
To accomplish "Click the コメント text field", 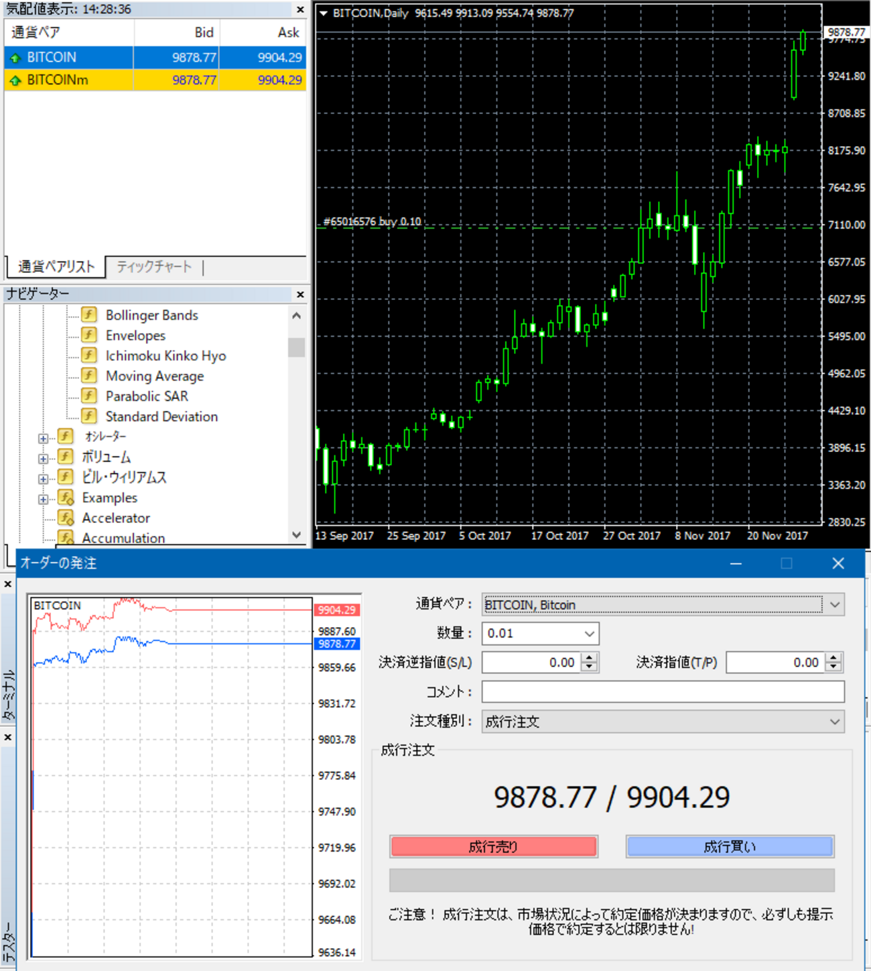I will 662,692.
